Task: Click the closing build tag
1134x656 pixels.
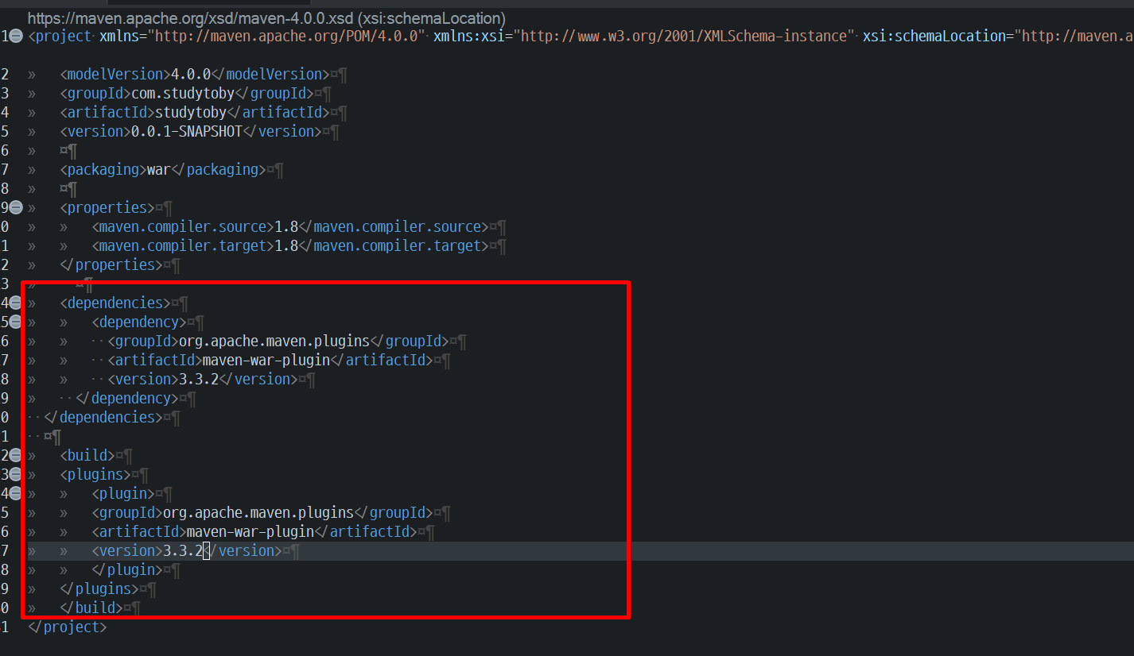Action: tap(91, 608)
